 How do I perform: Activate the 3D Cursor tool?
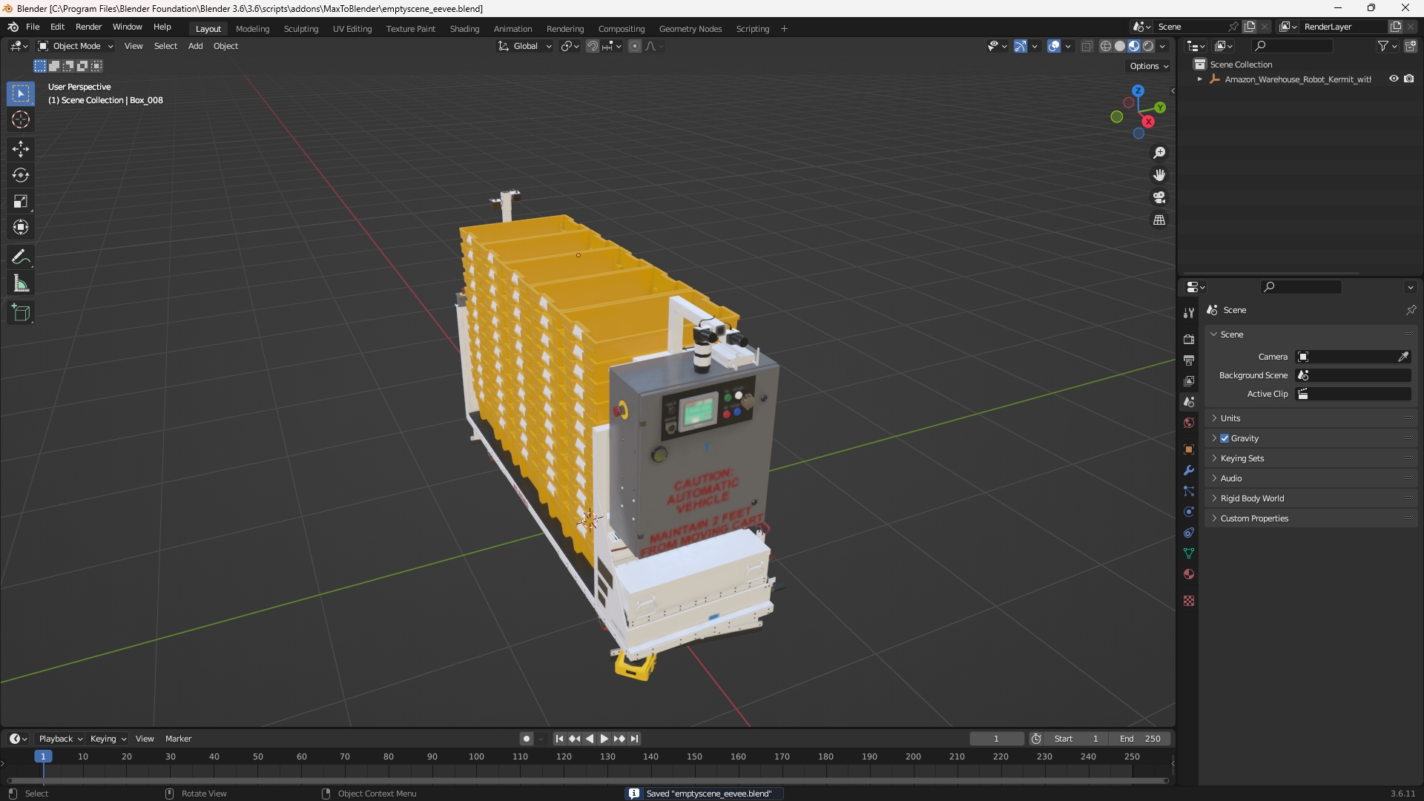point(21,119)
